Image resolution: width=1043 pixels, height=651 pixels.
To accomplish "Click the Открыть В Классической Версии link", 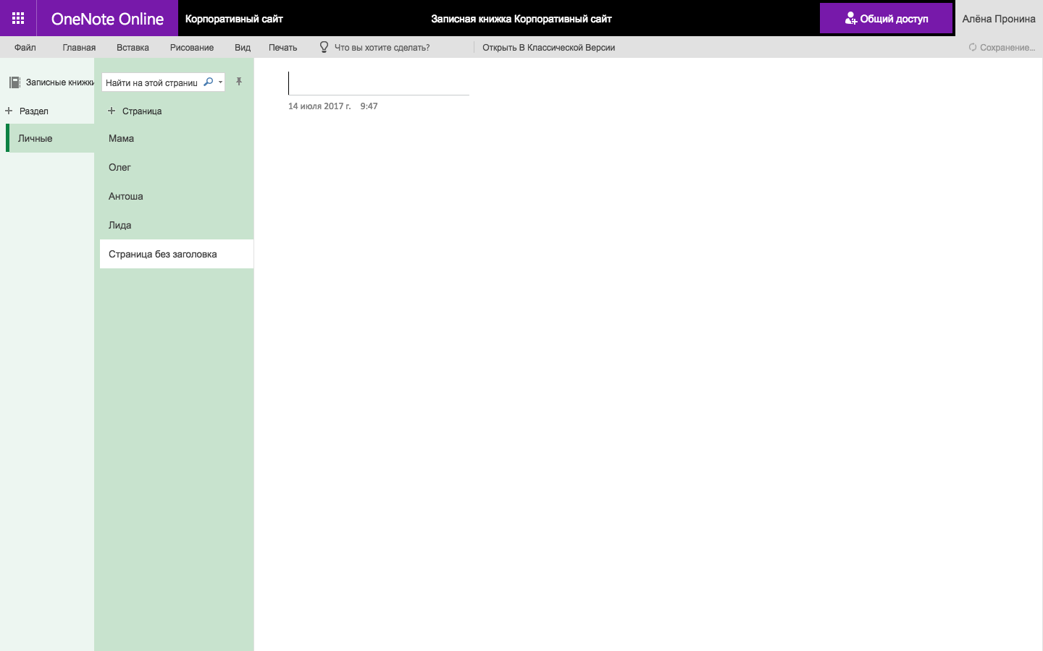I will pos(548,47).
